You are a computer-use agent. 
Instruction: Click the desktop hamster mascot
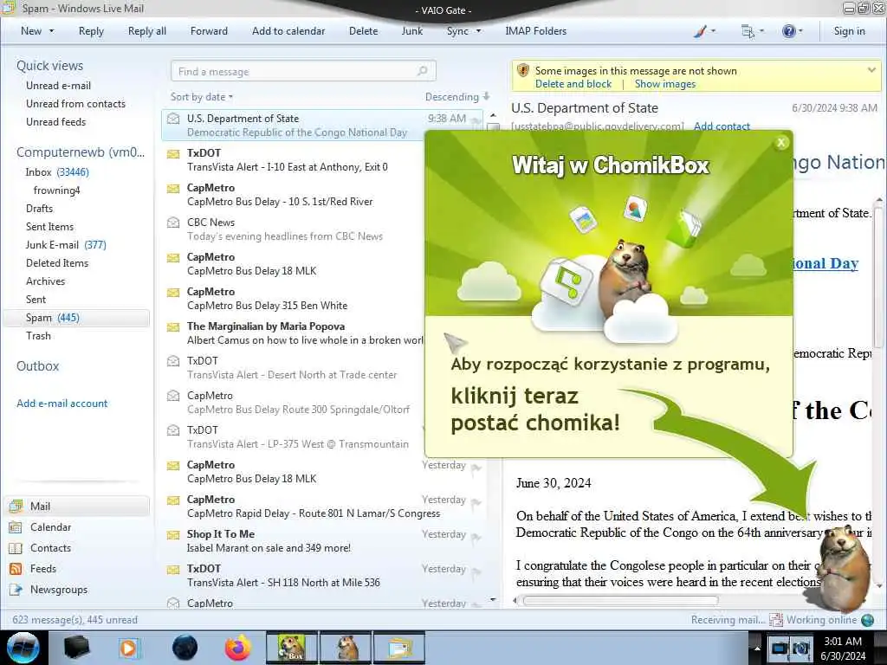point(843,567)
